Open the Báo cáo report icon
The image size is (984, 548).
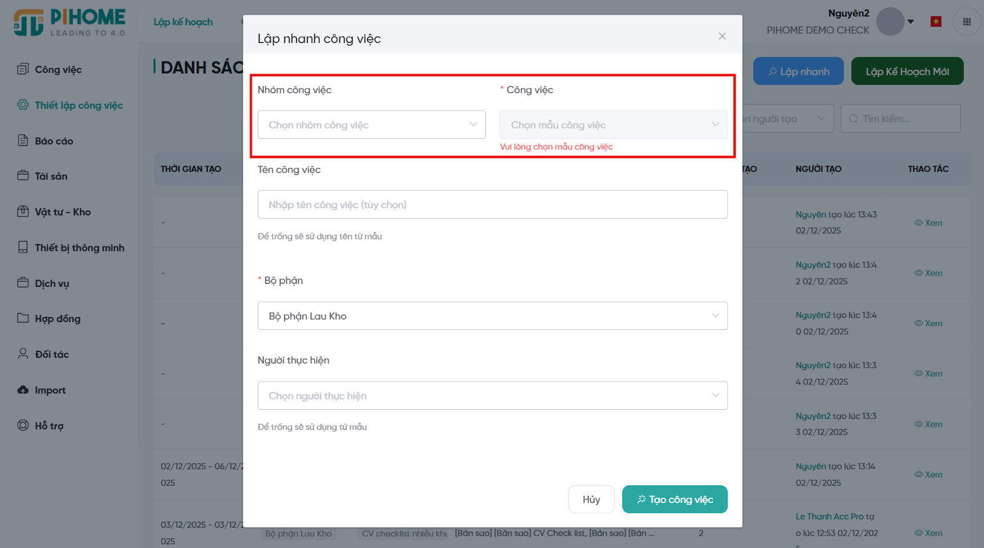[23, 140]
